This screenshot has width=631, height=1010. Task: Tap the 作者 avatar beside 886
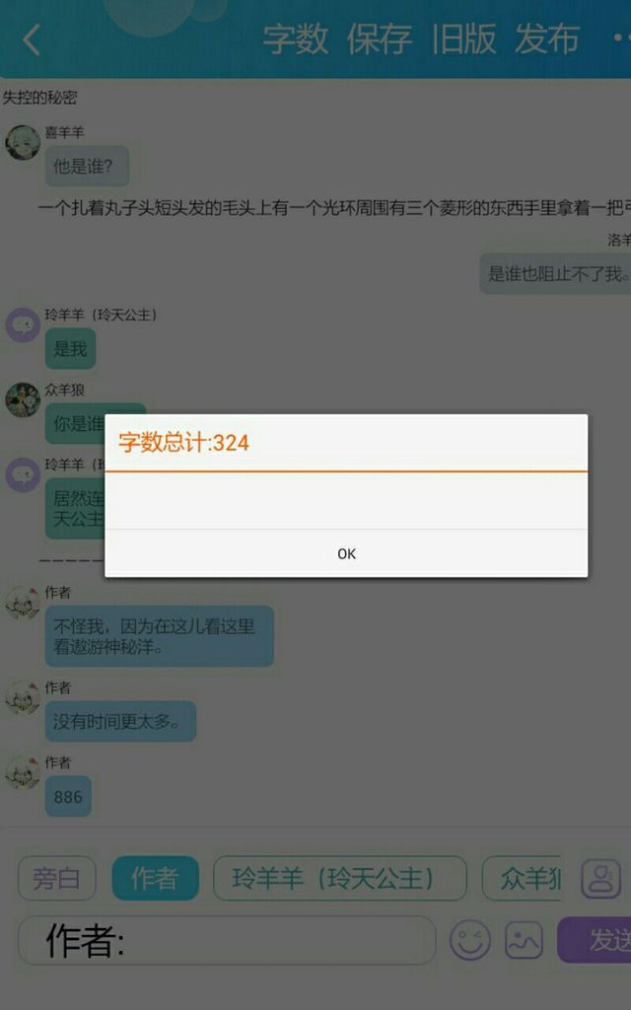[x=23, y=772]
